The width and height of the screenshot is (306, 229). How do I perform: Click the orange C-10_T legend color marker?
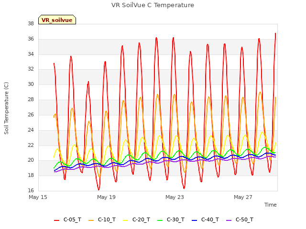91,220
